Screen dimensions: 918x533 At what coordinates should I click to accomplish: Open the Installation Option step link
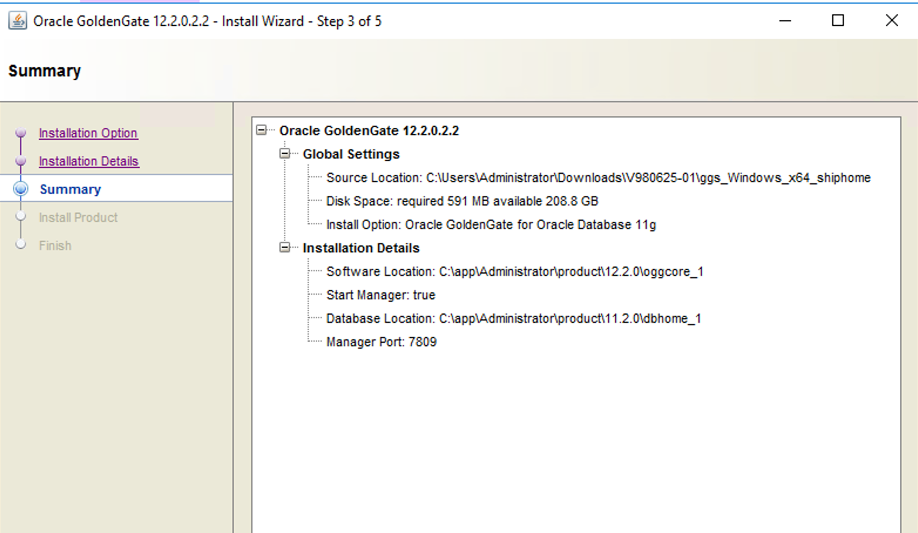pos(88,133)
